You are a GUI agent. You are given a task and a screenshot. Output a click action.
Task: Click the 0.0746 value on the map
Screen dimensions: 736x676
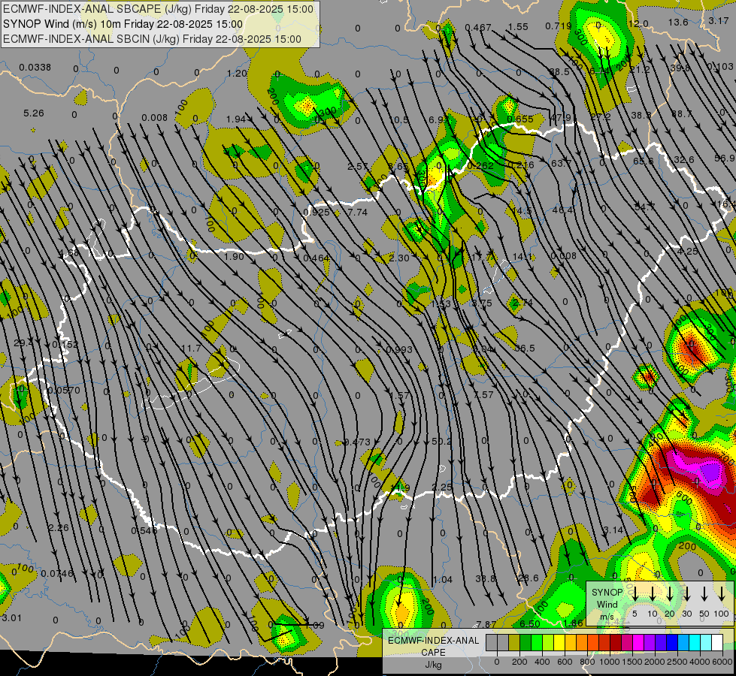(57, 573)
